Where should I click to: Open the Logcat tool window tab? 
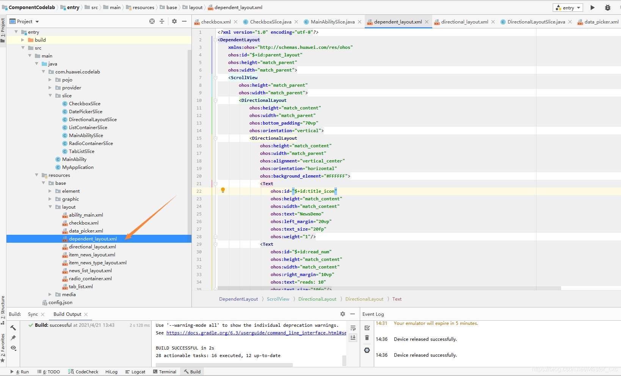click(x=135, y=372)
